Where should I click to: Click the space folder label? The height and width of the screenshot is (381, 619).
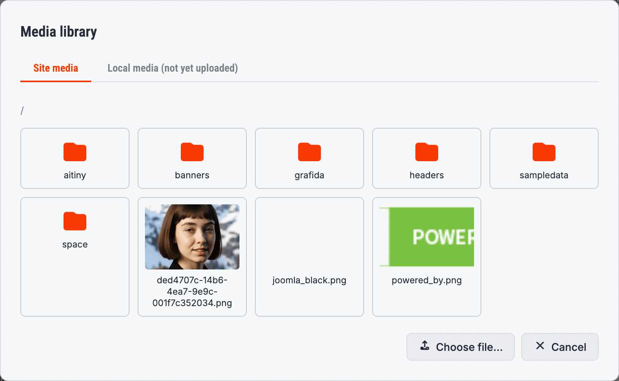click(x=75, y=244)
